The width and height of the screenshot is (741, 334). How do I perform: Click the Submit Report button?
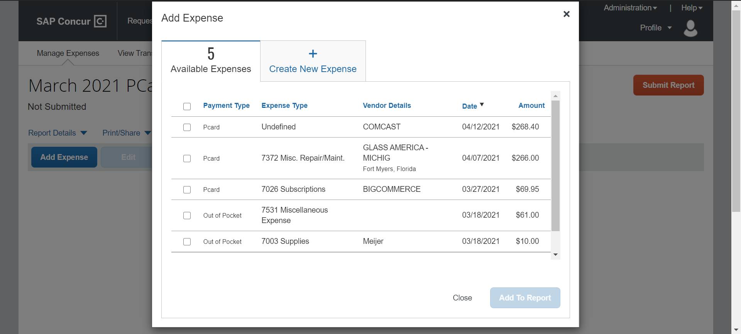pos(668,85)
